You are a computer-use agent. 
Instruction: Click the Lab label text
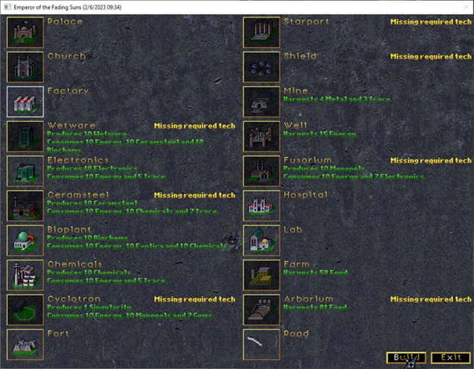(293, 230)
